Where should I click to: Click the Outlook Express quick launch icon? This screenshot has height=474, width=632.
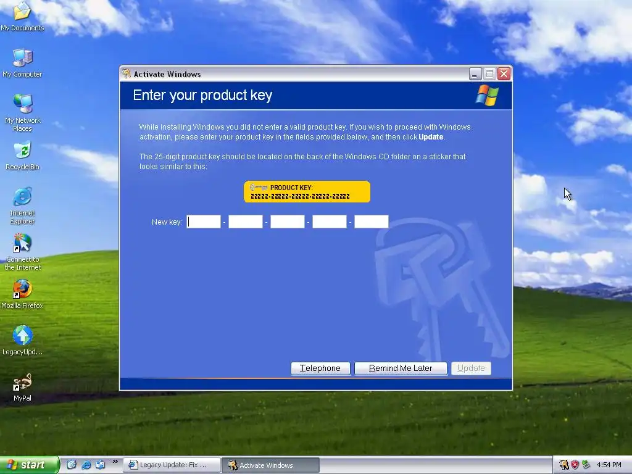[100, 465]
